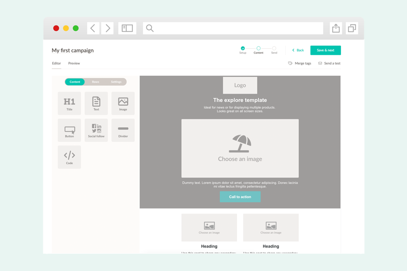Go forward in the browser toolbar
This screenshot has width=407, height=271.
(x=107, y=28)
